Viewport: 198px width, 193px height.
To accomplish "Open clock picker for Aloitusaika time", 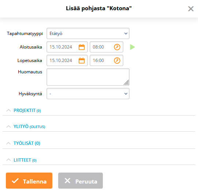I will pos(117,47).
